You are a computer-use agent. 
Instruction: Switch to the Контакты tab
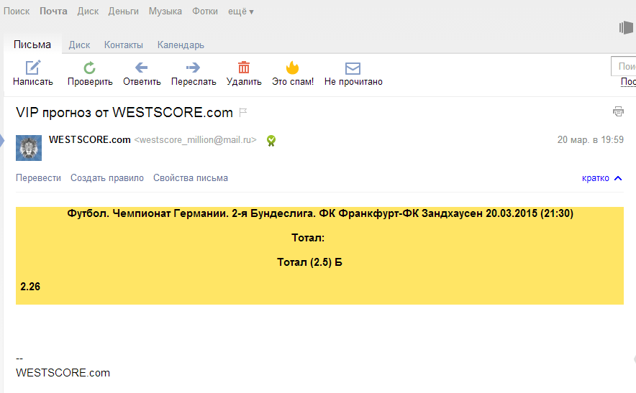[x=124, y=45]
